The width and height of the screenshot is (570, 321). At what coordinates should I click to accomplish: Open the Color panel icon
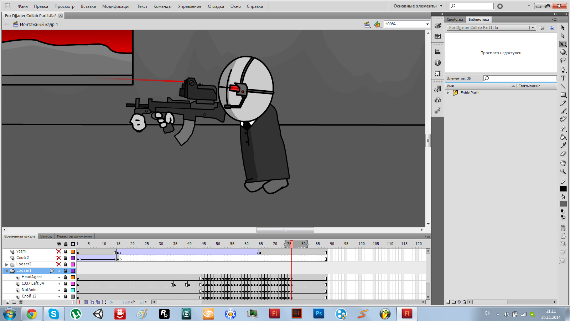click(438, 26)
